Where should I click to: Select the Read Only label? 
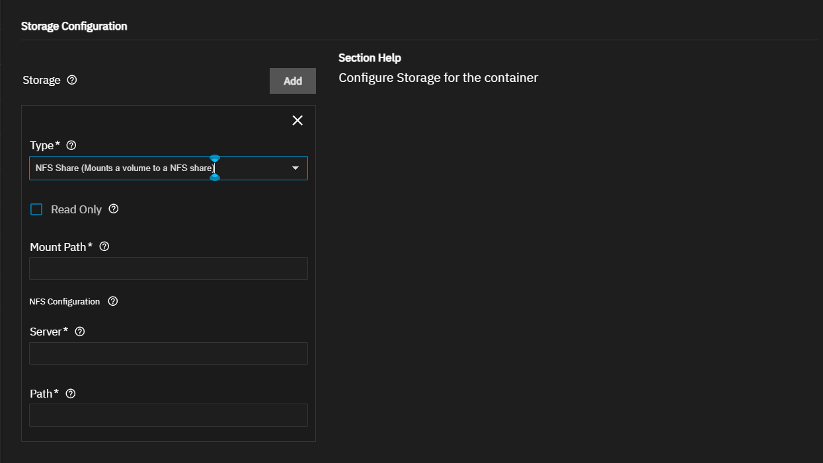click(x=76, y=209)
